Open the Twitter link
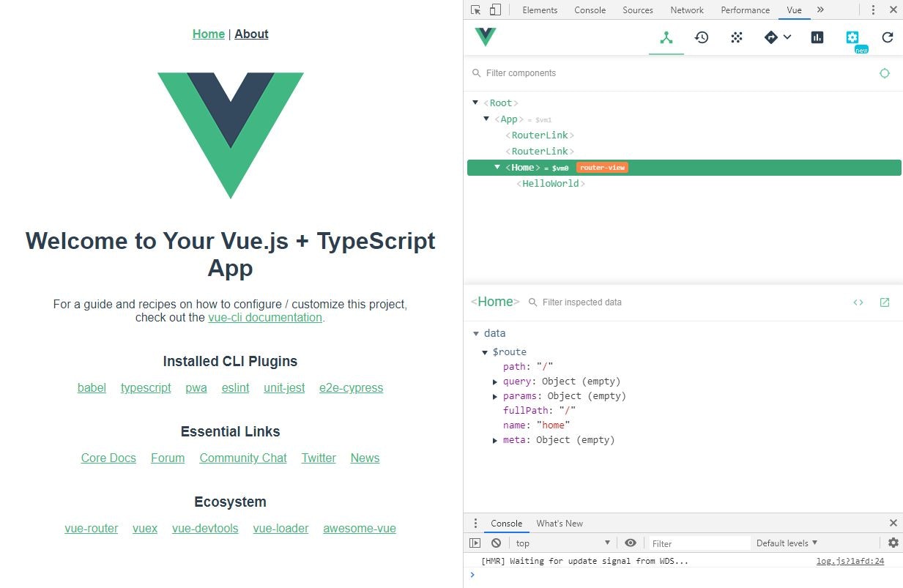 coord(319,458)
